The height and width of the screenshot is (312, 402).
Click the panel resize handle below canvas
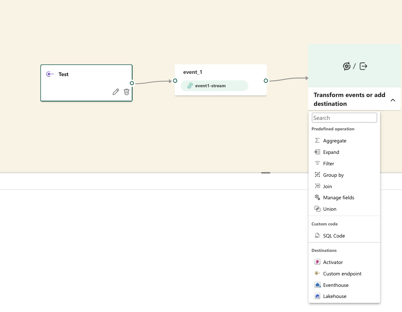point(266,172)
